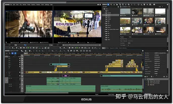Click the show in player icon in Bin
The height and width of the screenshot is (104, 173).
[x=138, y=5]
